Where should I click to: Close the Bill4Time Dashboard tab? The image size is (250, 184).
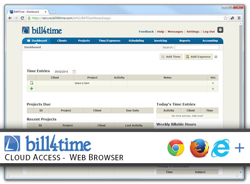(x=46, y=12)
